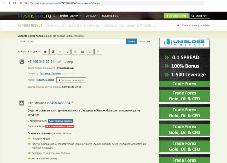Click the AdChoices ad icon

(x=208, y=39)
